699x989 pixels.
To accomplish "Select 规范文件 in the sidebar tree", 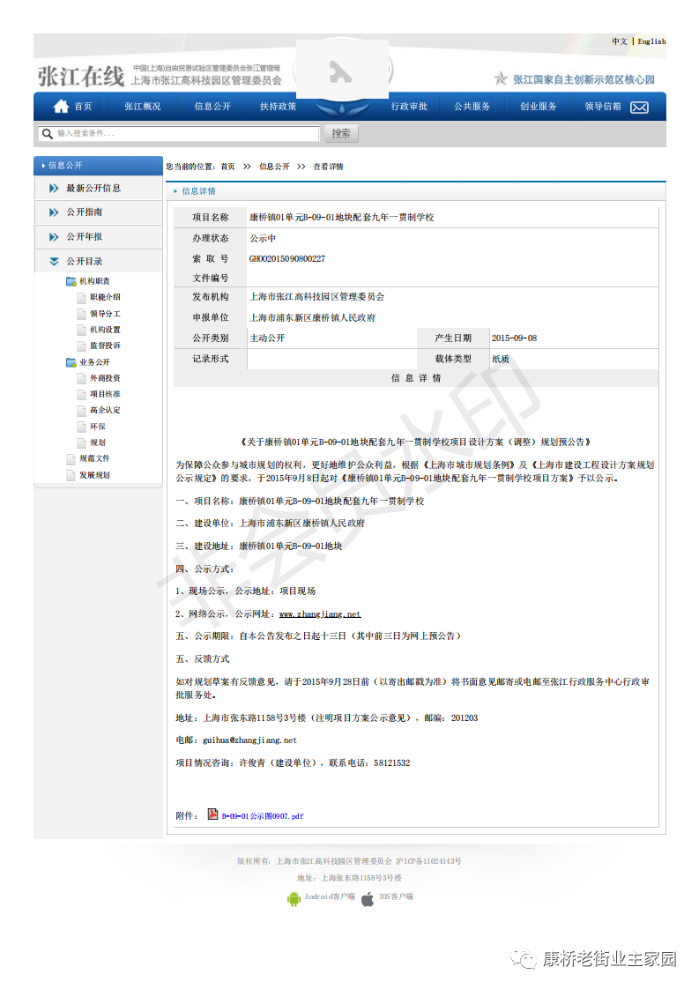I will tap(94, 459).
